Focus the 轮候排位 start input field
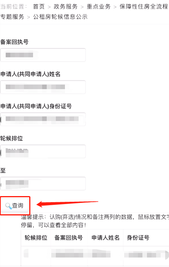Image resolution: width=169 pixels, height=267 pixels. (x=43, y=151)
